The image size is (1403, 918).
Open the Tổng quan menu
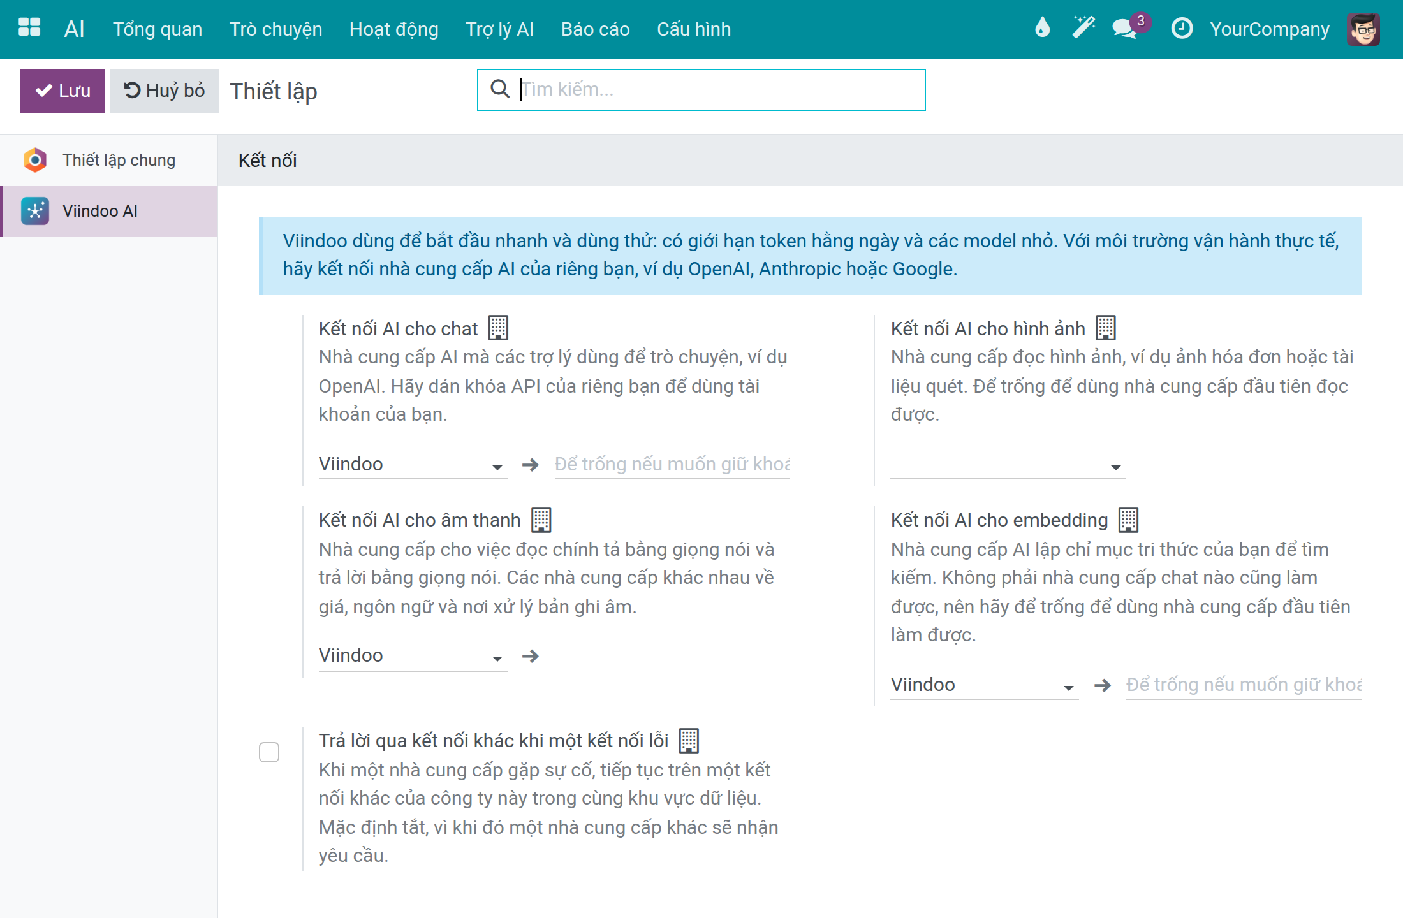point(158,29)
